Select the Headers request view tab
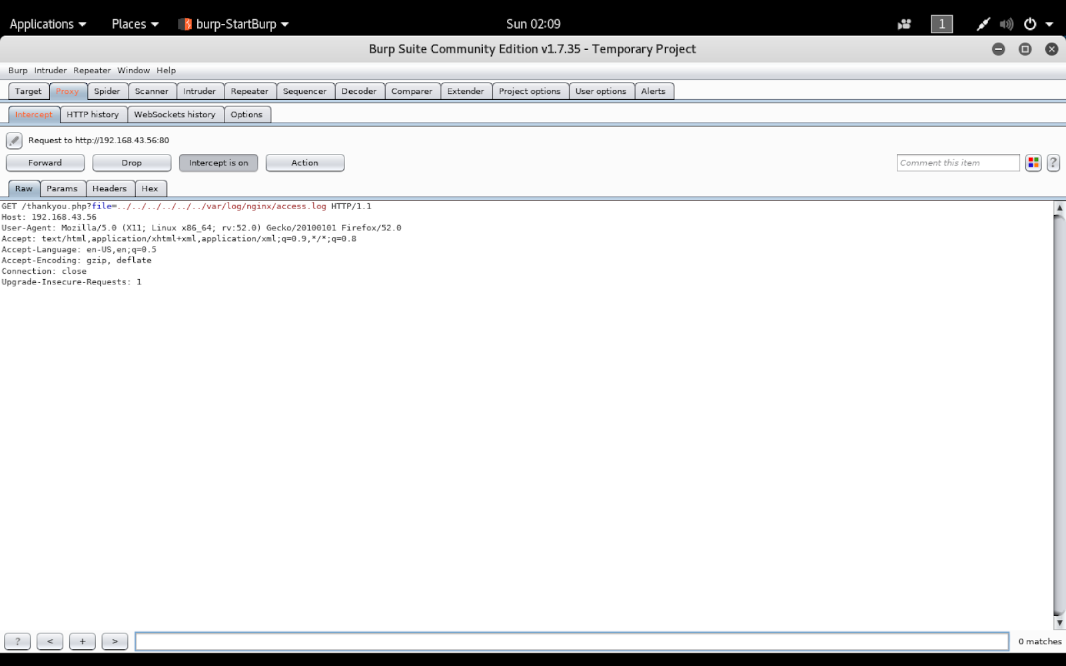The image size is (1066, 666). click(x=110, y=188)
